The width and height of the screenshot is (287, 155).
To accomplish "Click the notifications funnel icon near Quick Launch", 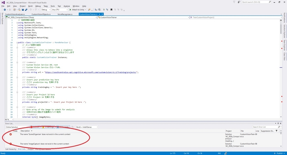I will pyautogui.click(x=234, y=2).
